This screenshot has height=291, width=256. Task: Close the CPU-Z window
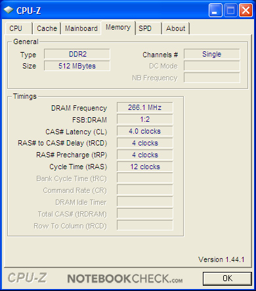point(245,11)
